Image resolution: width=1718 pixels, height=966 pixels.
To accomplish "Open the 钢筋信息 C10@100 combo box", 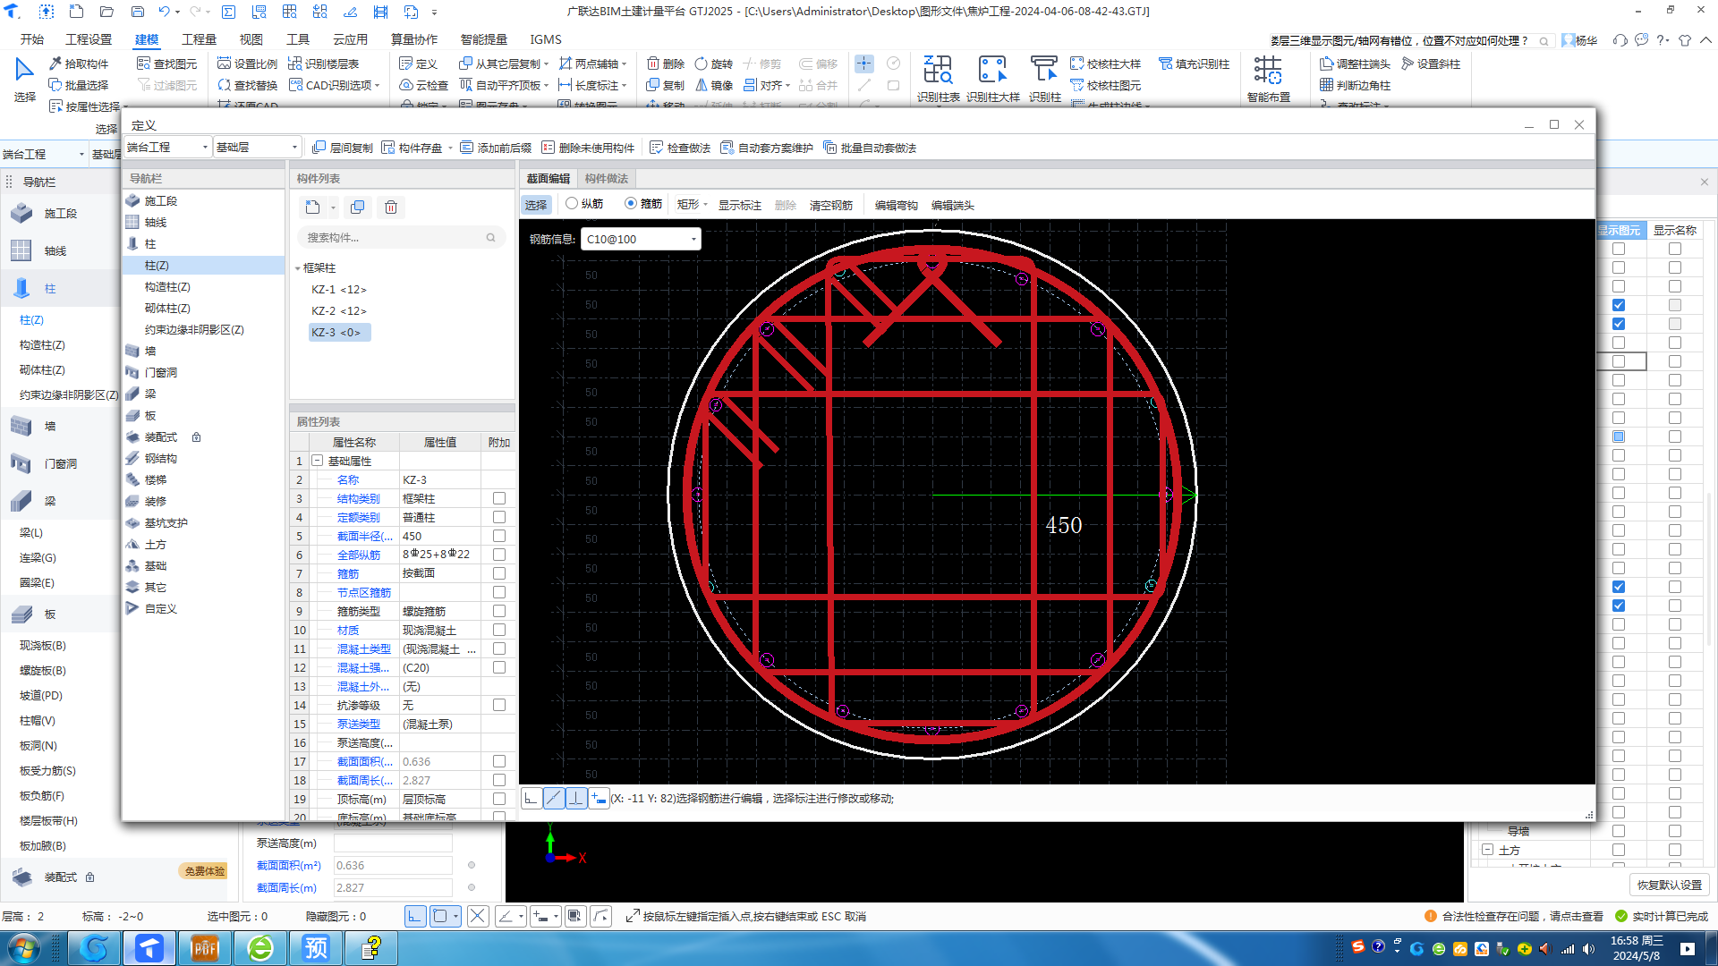I will (x=641, y=239).
